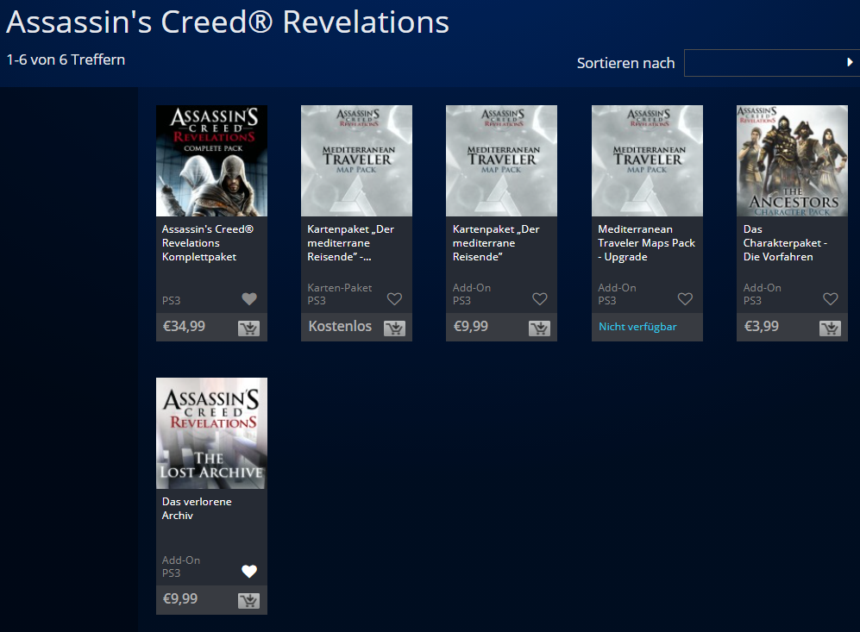Favorite the Mediterranean Traveler Maps Pack Upgrade

tap(685, 299)
